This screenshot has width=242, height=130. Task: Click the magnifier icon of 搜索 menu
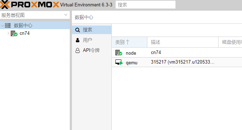coord(78,30)
